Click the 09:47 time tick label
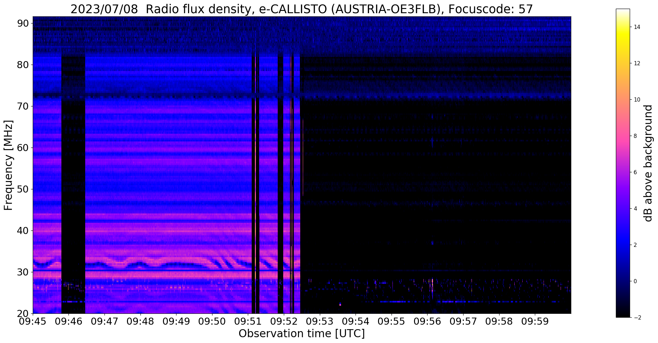 104,321
